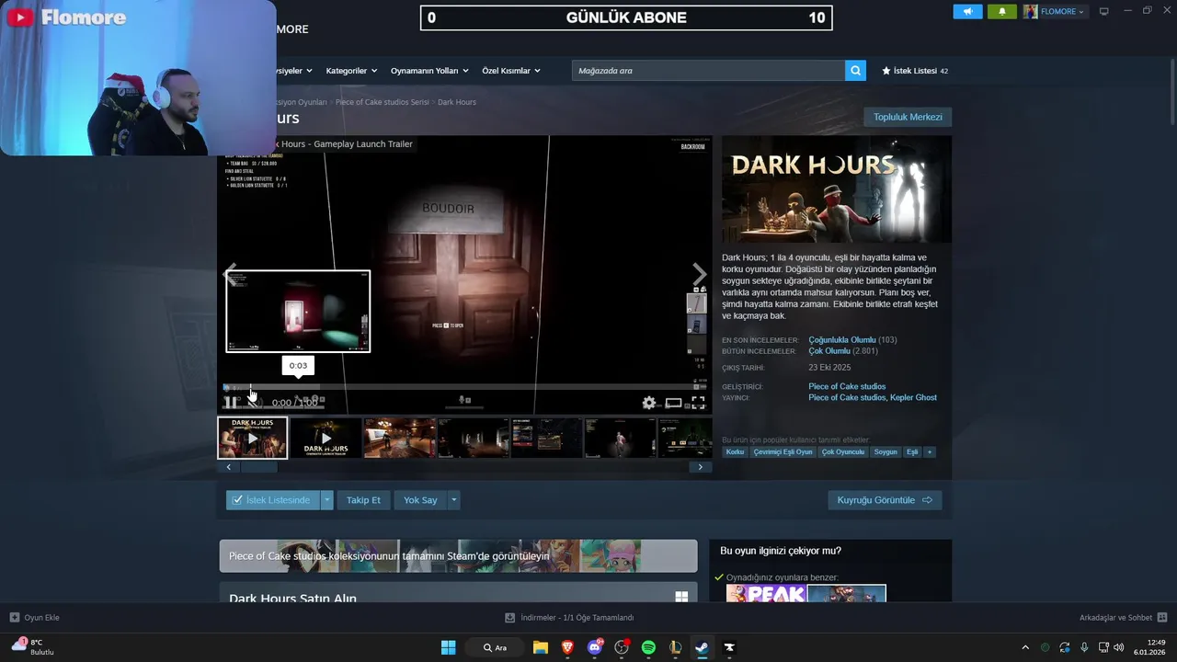Select the Cinematic Launch Trailer thumbnail
This screenshot has height=662, width=1177.
point(326,438)
